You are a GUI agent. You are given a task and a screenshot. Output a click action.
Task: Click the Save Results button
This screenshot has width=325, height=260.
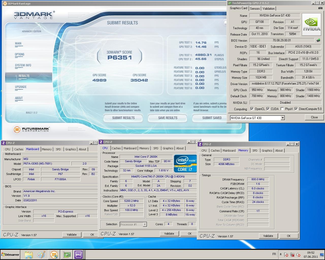tap(168, 118)
